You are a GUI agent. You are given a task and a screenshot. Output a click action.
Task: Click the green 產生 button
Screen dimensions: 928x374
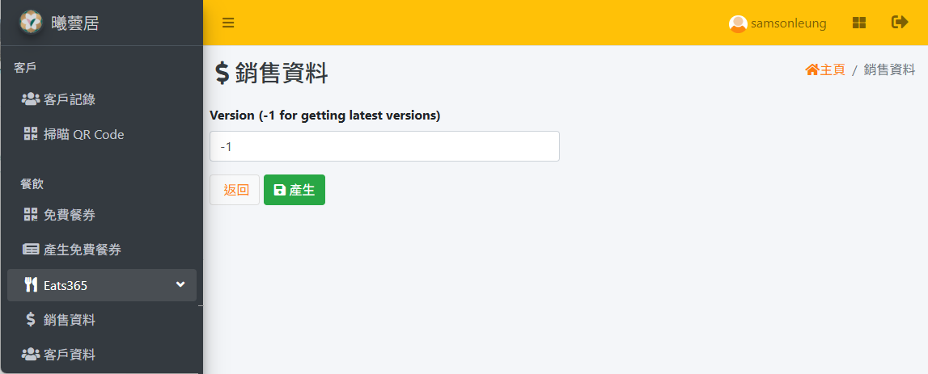click(x=295, y=190)
